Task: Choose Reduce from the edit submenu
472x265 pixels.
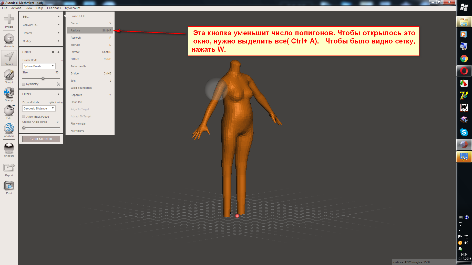Action: pos(90,30)
